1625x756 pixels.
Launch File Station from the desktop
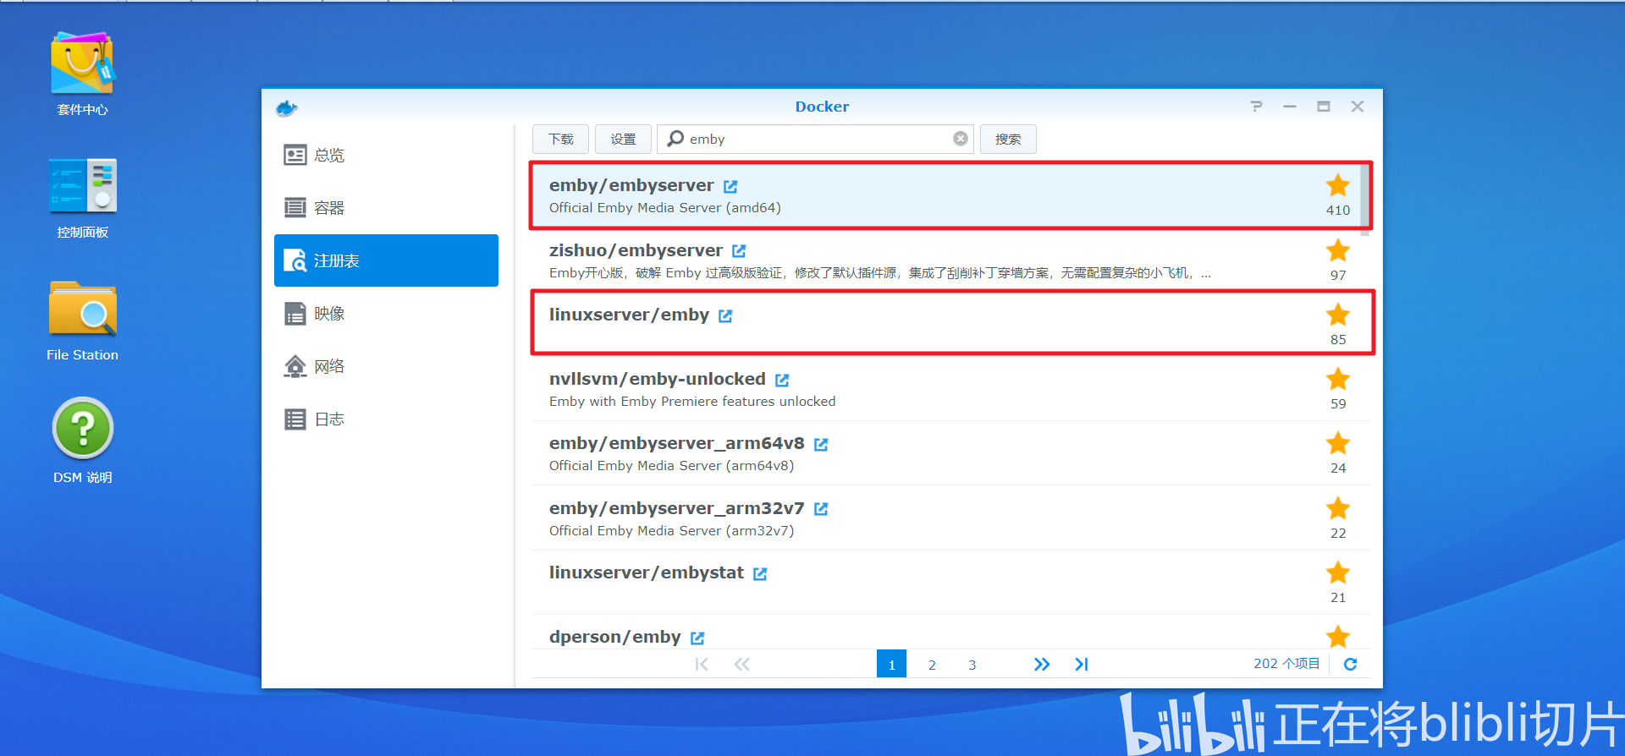click(82, 320)
